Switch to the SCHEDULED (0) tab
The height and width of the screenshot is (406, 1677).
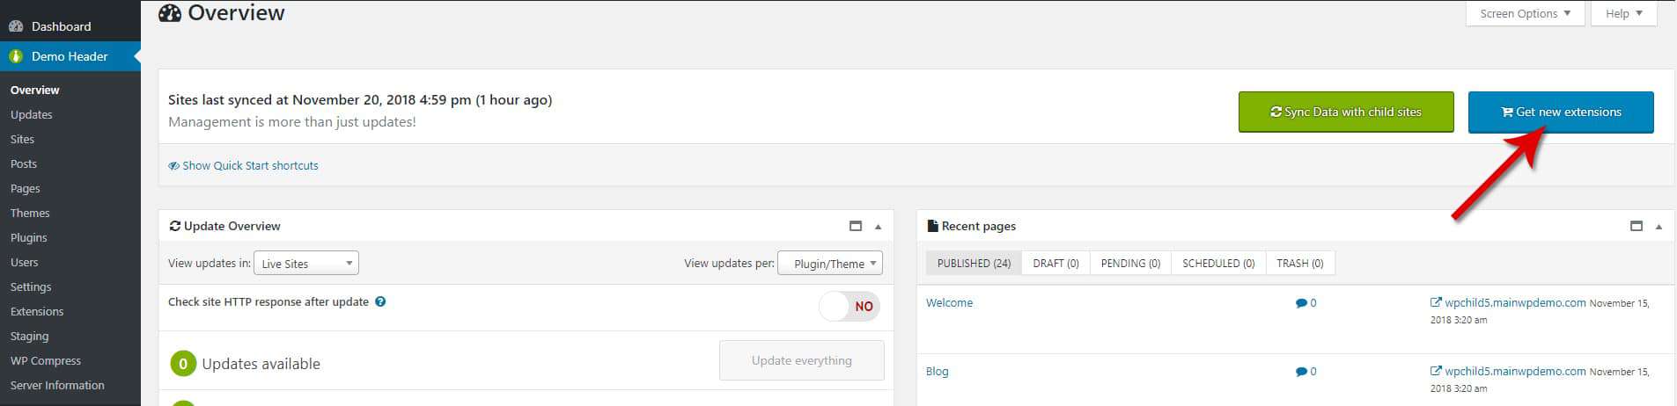coord(1218,263)
